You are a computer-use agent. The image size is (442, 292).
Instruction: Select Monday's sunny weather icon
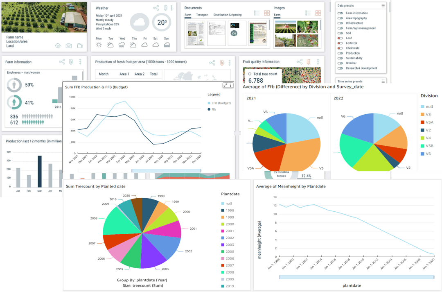tap(99, 45)
